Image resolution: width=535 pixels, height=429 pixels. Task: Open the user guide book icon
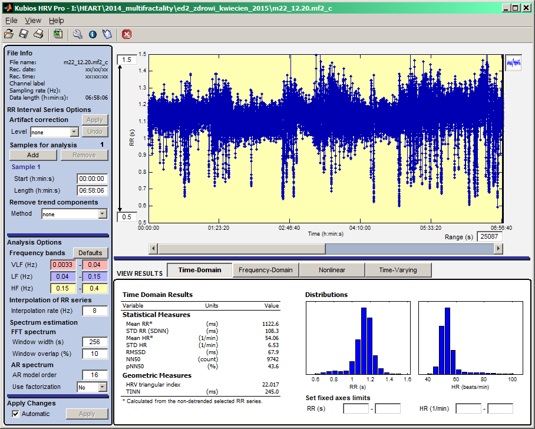(x=107, y=34)
